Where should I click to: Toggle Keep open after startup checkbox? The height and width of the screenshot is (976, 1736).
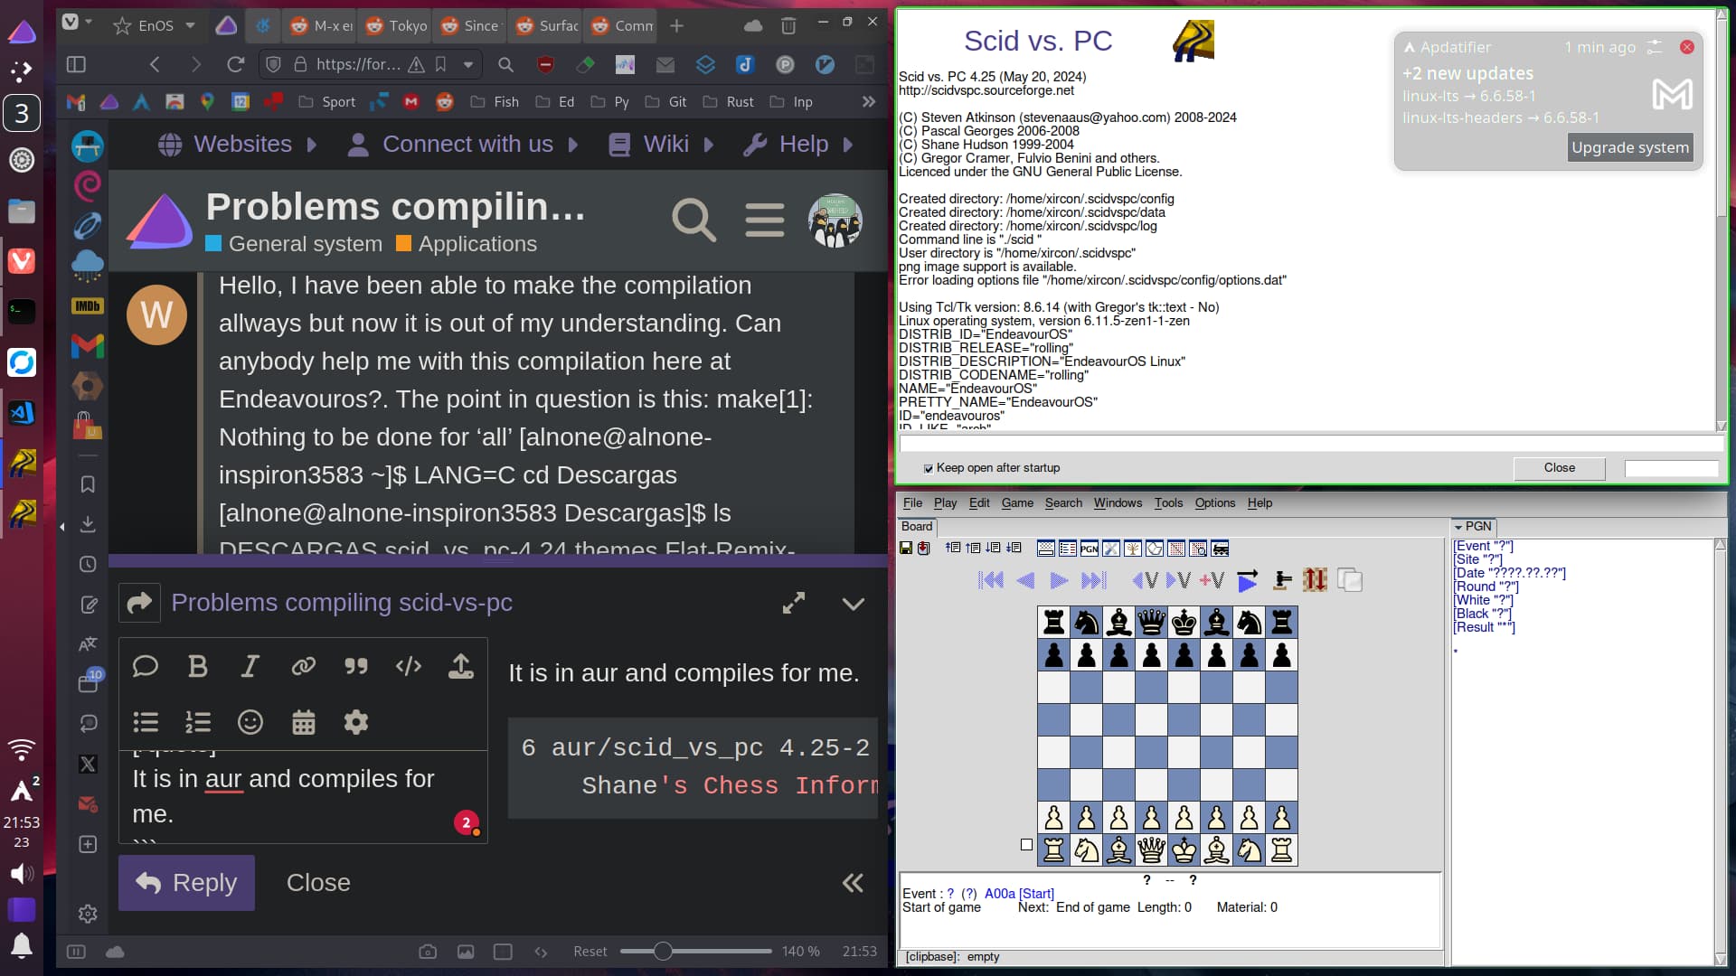click(x=928, y=468)
